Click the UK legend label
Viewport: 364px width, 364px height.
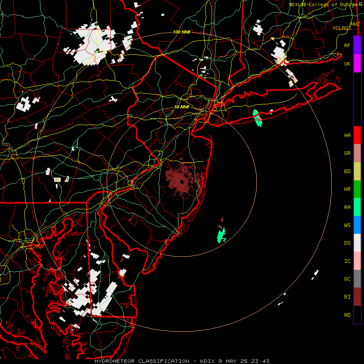click(x=347, y=63)
